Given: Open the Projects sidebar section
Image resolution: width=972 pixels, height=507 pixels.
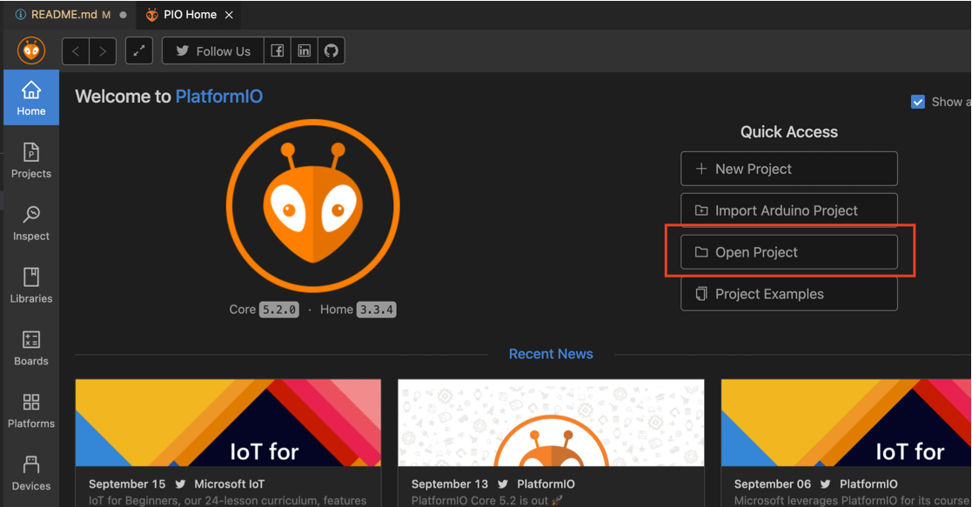Looking at the screenshot, I should 31,161.
